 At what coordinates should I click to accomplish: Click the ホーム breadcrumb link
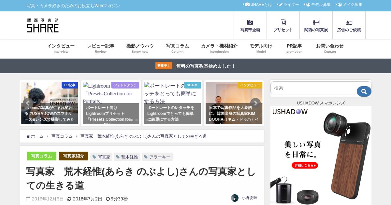pyautogui.click(x=35, y=136)
